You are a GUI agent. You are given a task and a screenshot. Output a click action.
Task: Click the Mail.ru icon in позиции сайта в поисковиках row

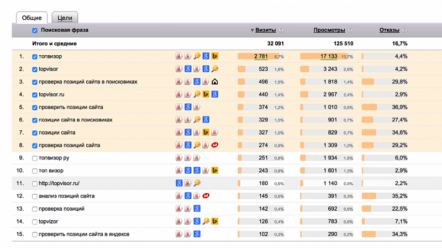coord(197,120)
